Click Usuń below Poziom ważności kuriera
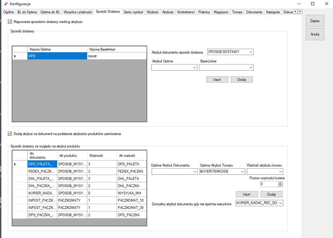Image resolution: width=333 pixels, height=238 pixels. pos(247,194)
